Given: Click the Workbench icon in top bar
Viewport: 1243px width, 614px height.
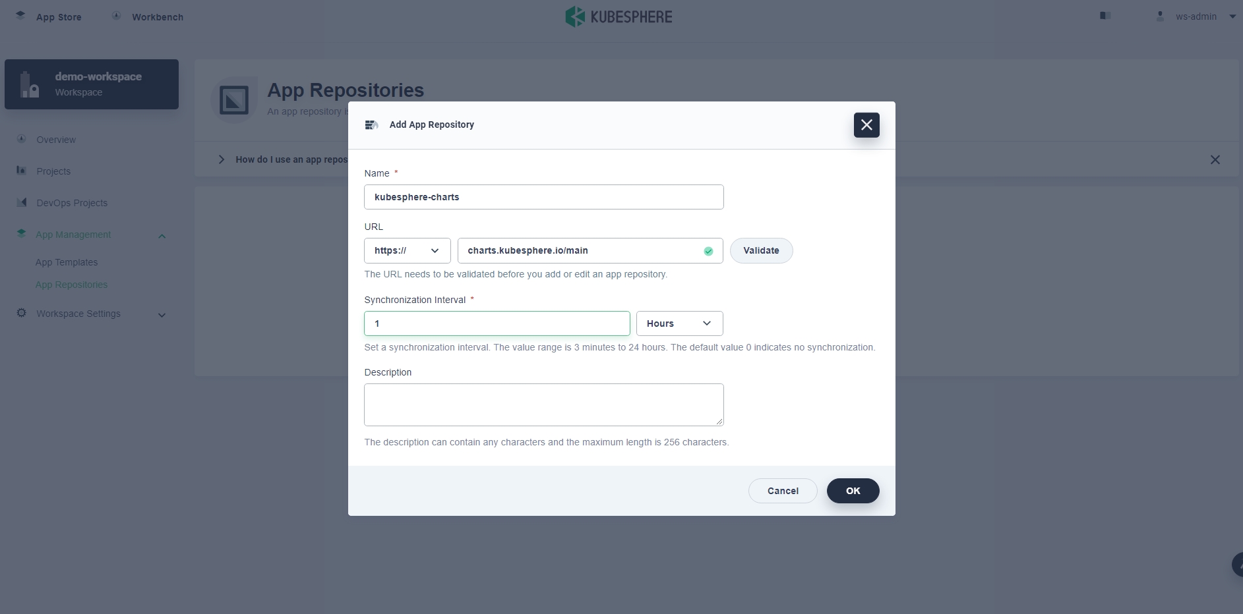Looking at the screenshot, I should coord(117,16).
